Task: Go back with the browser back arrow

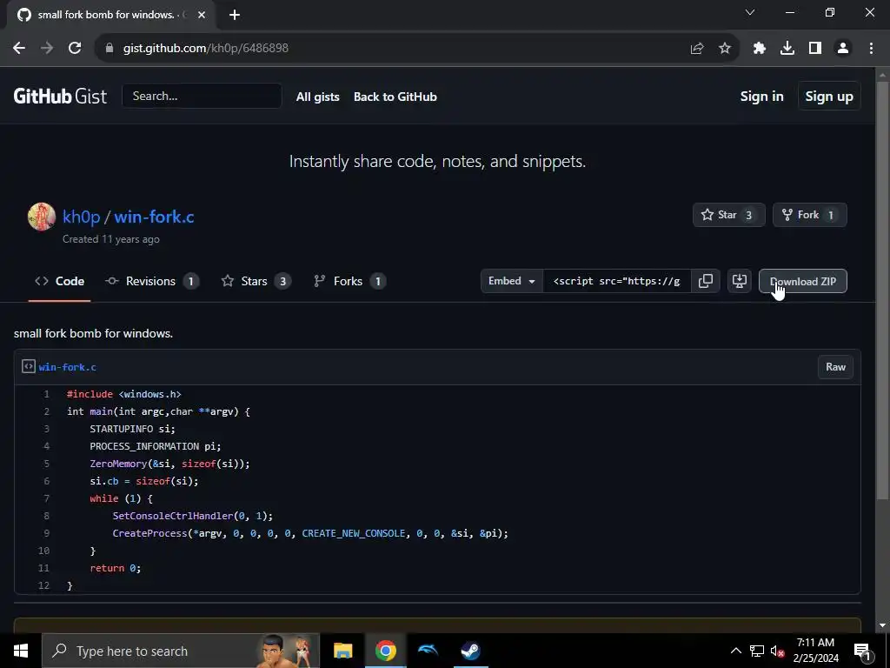Action: (x=19, y=49)
